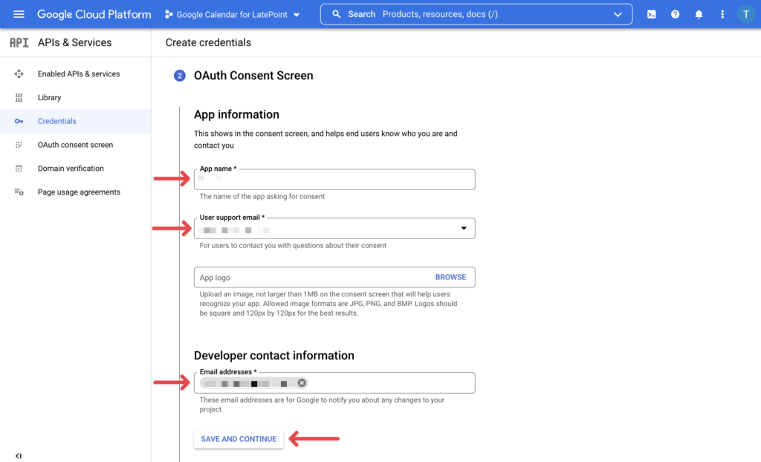This screenshot has width=761, height=462.
Task: Click inside the App name field
Action: tap(334, 179)
